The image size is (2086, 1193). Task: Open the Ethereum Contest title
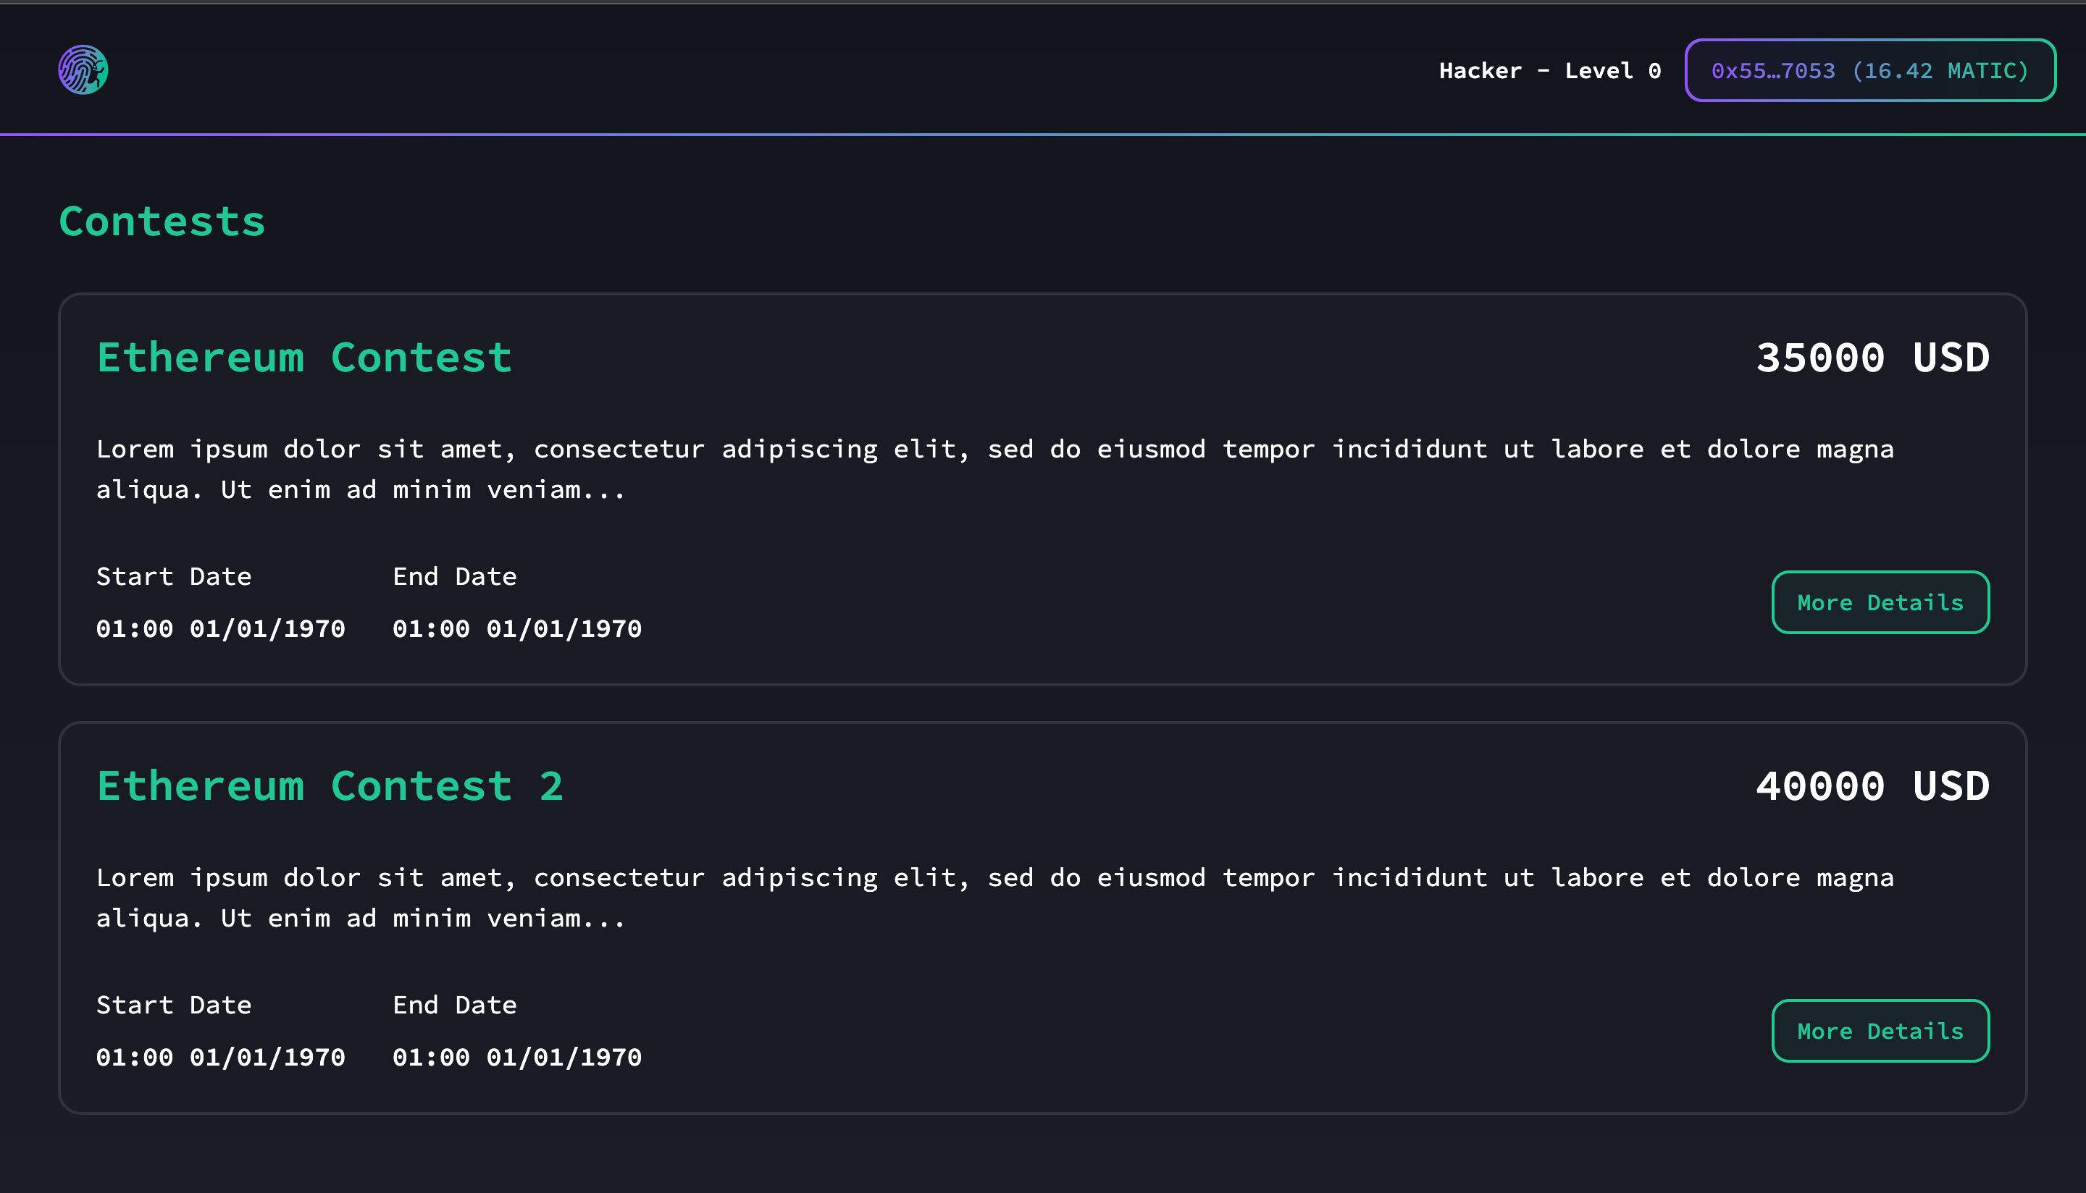(304, 357)
